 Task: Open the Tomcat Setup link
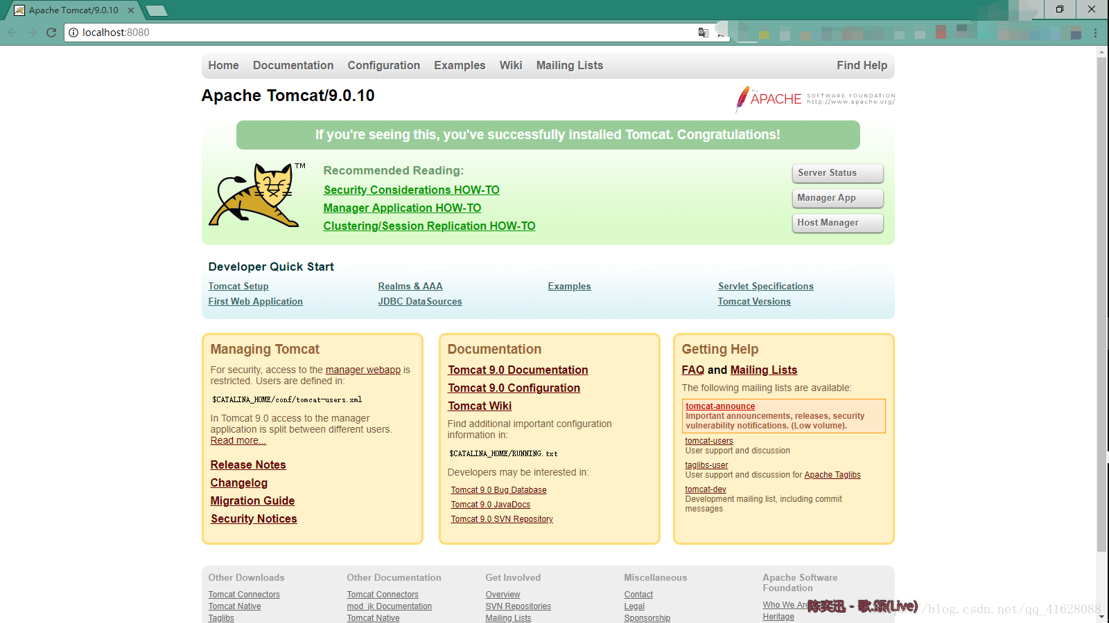tap(238, 286)
